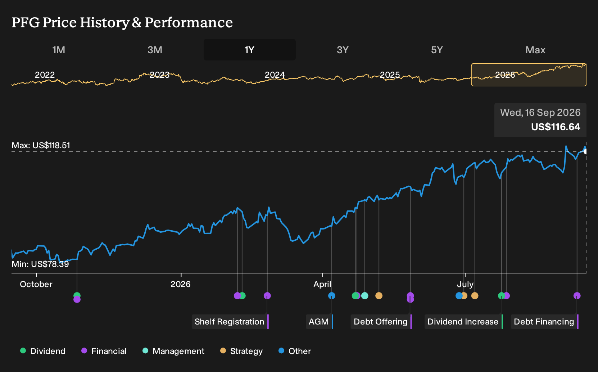Click the 2026 label on the x-axis
The height and width of the screenshot is (372, 598).
[x=181, y=284]
